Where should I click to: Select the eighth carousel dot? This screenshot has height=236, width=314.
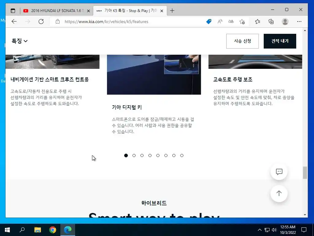click(182, 155)
